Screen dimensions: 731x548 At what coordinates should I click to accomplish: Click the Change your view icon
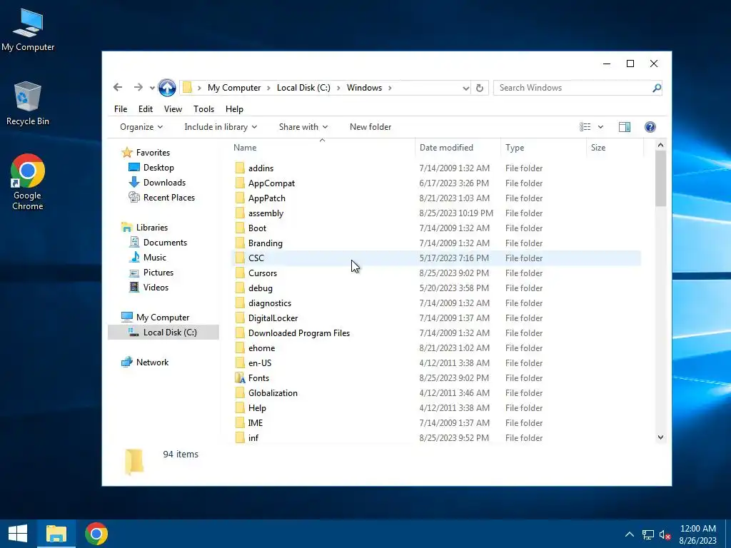click(585, 127)
